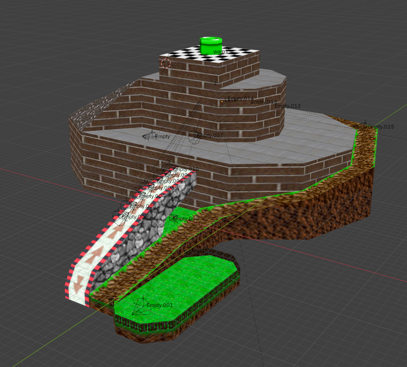Click the Empty.012 label

tap(288, 106)
